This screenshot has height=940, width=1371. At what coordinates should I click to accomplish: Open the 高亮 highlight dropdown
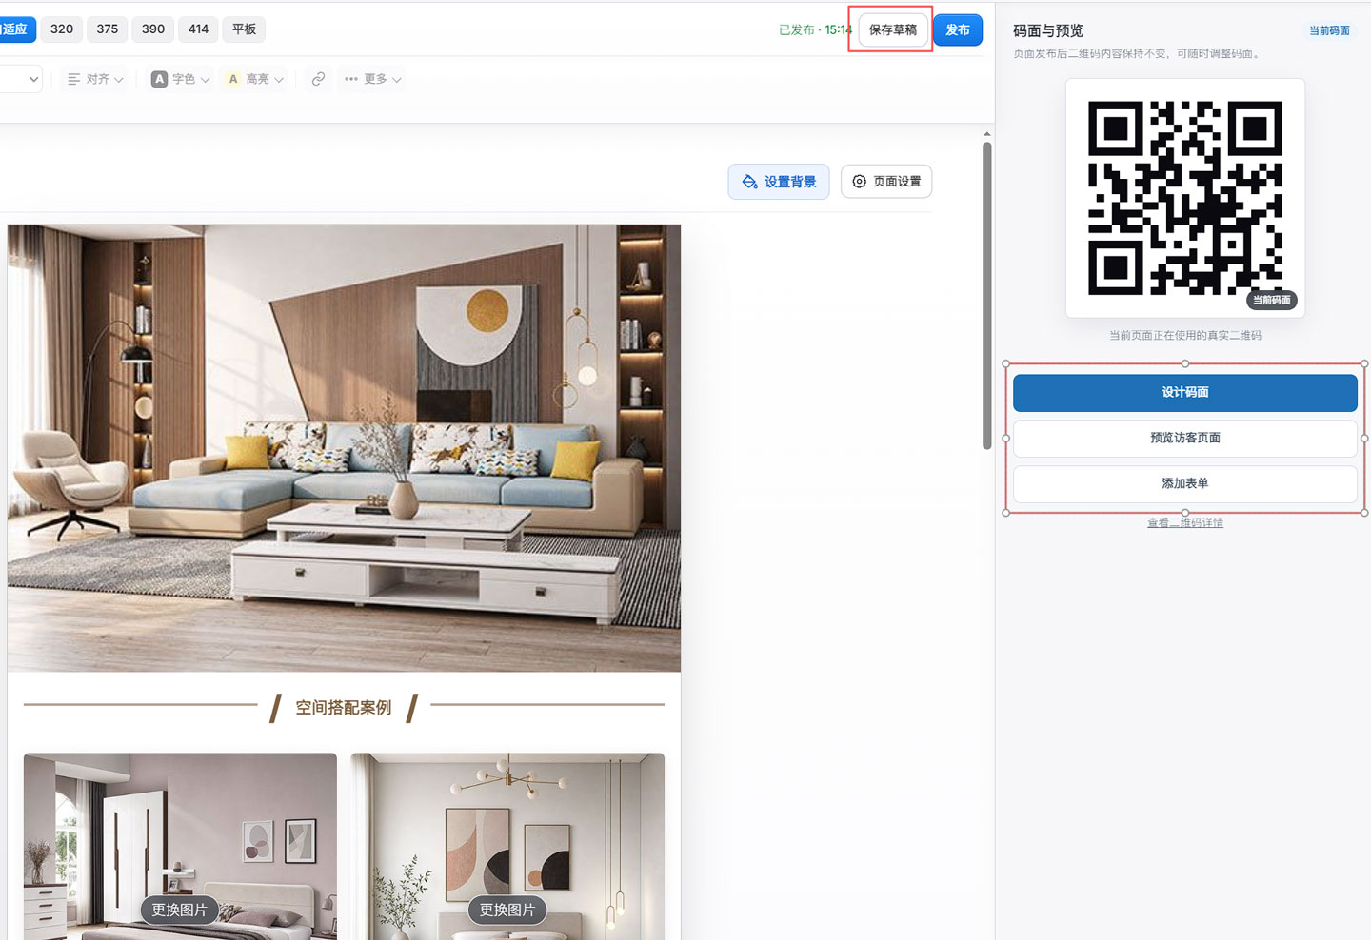[x=255, y=79]
